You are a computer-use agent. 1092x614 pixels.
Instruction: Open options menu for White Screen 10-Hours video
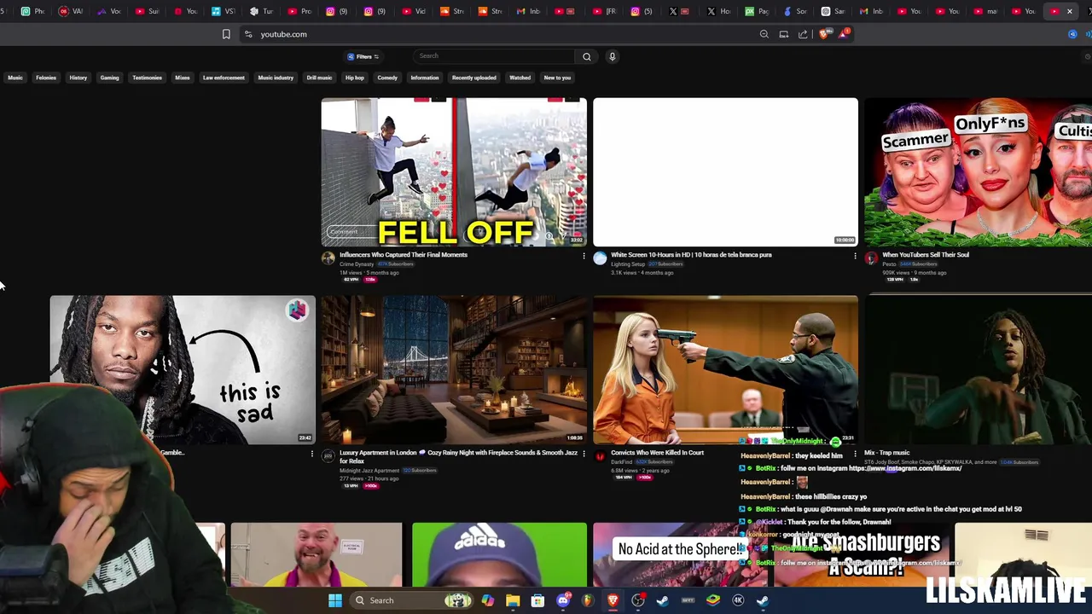[x=855, y=256]
